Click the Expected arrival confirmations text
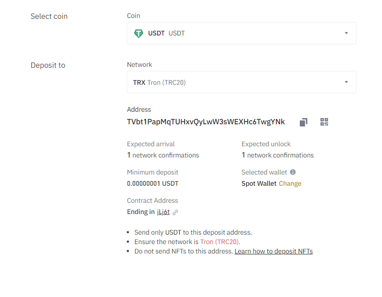 tap(163, 155)
